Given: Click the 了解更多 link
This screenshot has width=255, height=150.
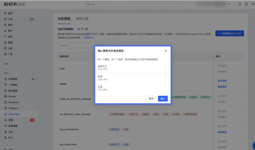Looking at the screenshot, I should coord(88,37).
